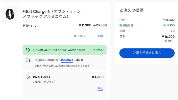Click the Pixel Care+ plan title

[x=42, y=77]
